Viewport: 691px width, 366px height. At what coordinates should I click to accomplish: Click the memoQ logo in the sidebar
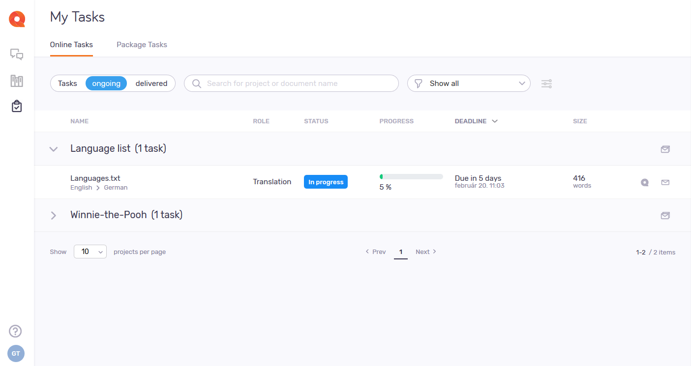[x=17, y=20]
